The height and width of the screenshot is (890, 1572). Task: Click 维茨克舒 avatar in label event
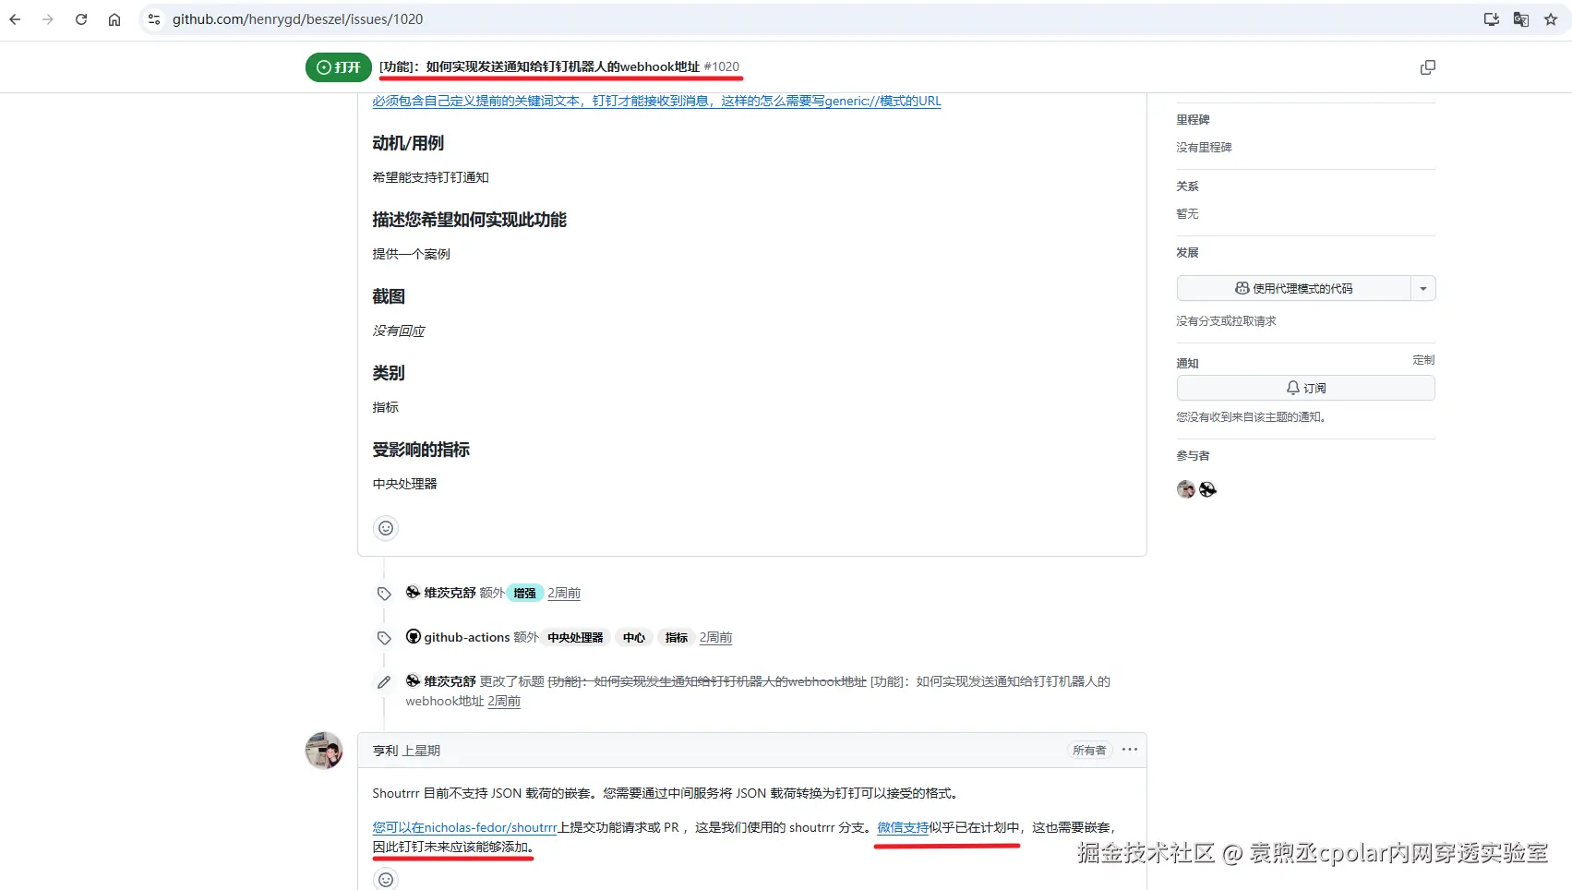pos(414,593)
